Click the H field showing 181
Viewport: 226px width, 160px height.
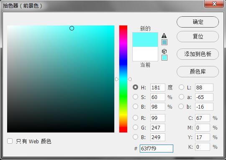click(157, 87)
